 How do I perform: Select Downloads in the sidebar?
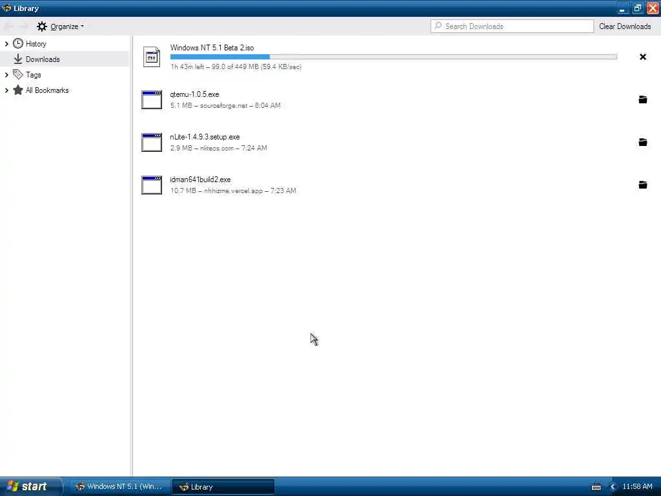point(65,59)
